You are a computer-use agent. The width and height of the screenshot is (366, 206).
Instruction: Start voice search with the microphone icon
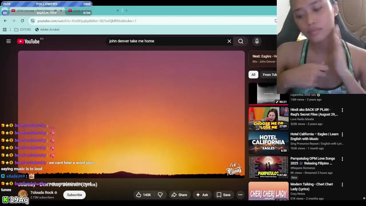point(257,41)
